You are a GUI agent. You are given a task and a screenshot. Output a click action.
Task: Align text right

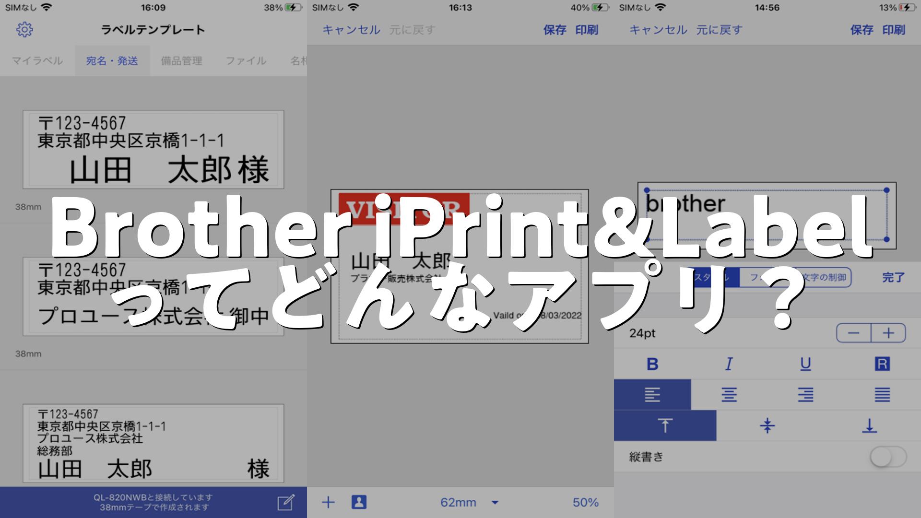coord(806,395)
